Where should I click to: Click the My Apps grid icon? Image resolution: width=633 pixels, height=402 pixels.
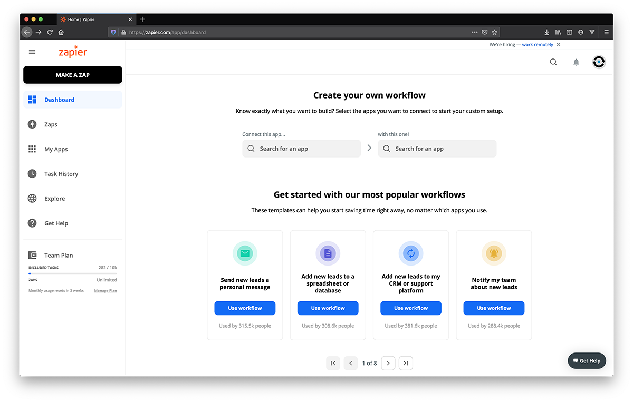32,149
